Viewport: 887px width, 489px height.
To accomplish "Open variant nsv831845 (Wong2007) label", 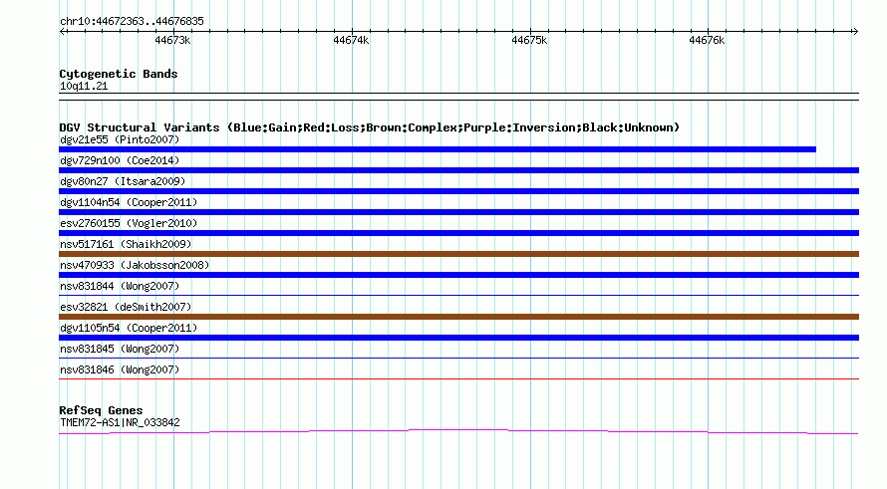I will 120,349.
